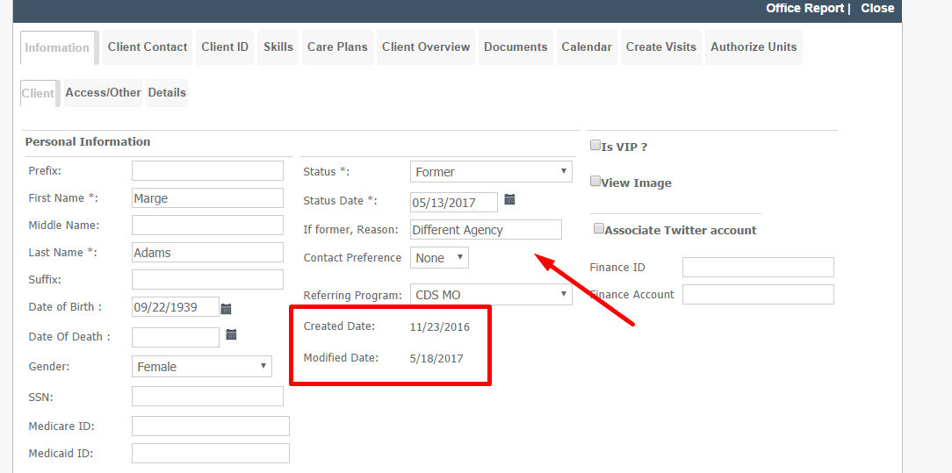Image resolution: width=952 pixels, height=473 pixels.
Task: Open the Care Plans tab
Action: pos(337,47)
